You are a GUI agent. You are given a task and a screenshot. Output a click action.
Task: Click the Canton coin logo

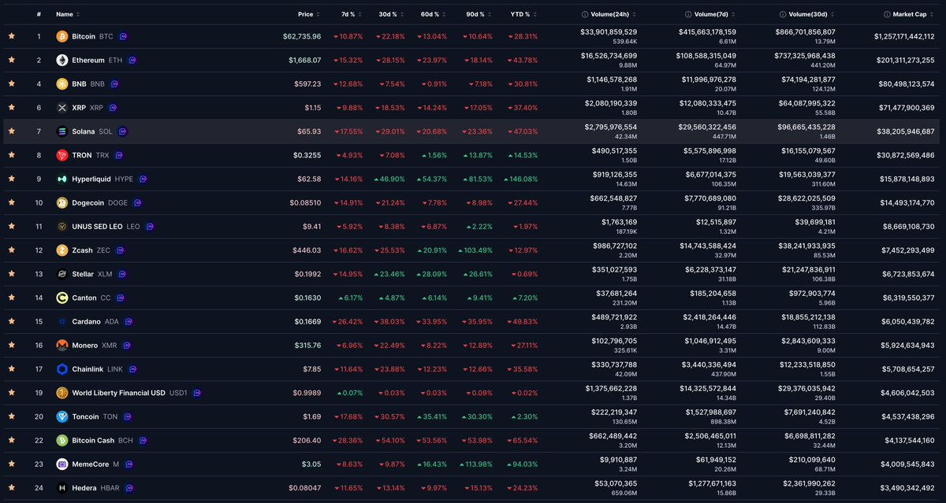coord(62,298)
